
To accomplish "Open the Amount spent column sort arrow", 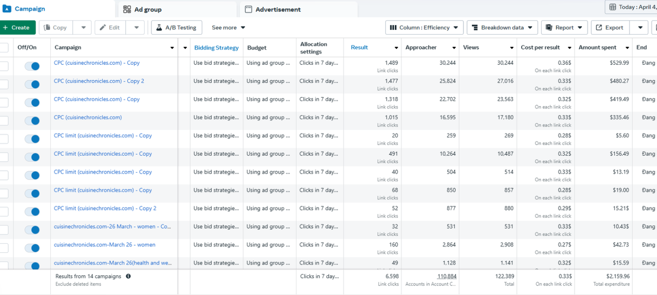I will pyautogui.click(x=627, y=48).
